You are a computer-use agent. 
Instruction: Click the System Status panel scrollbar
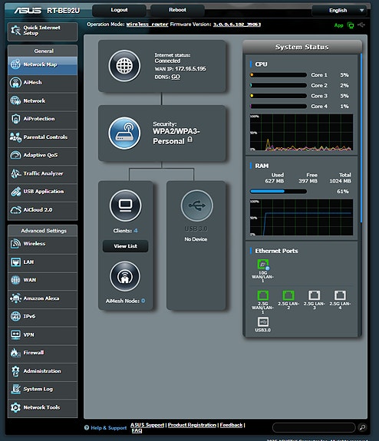(361, 138)
